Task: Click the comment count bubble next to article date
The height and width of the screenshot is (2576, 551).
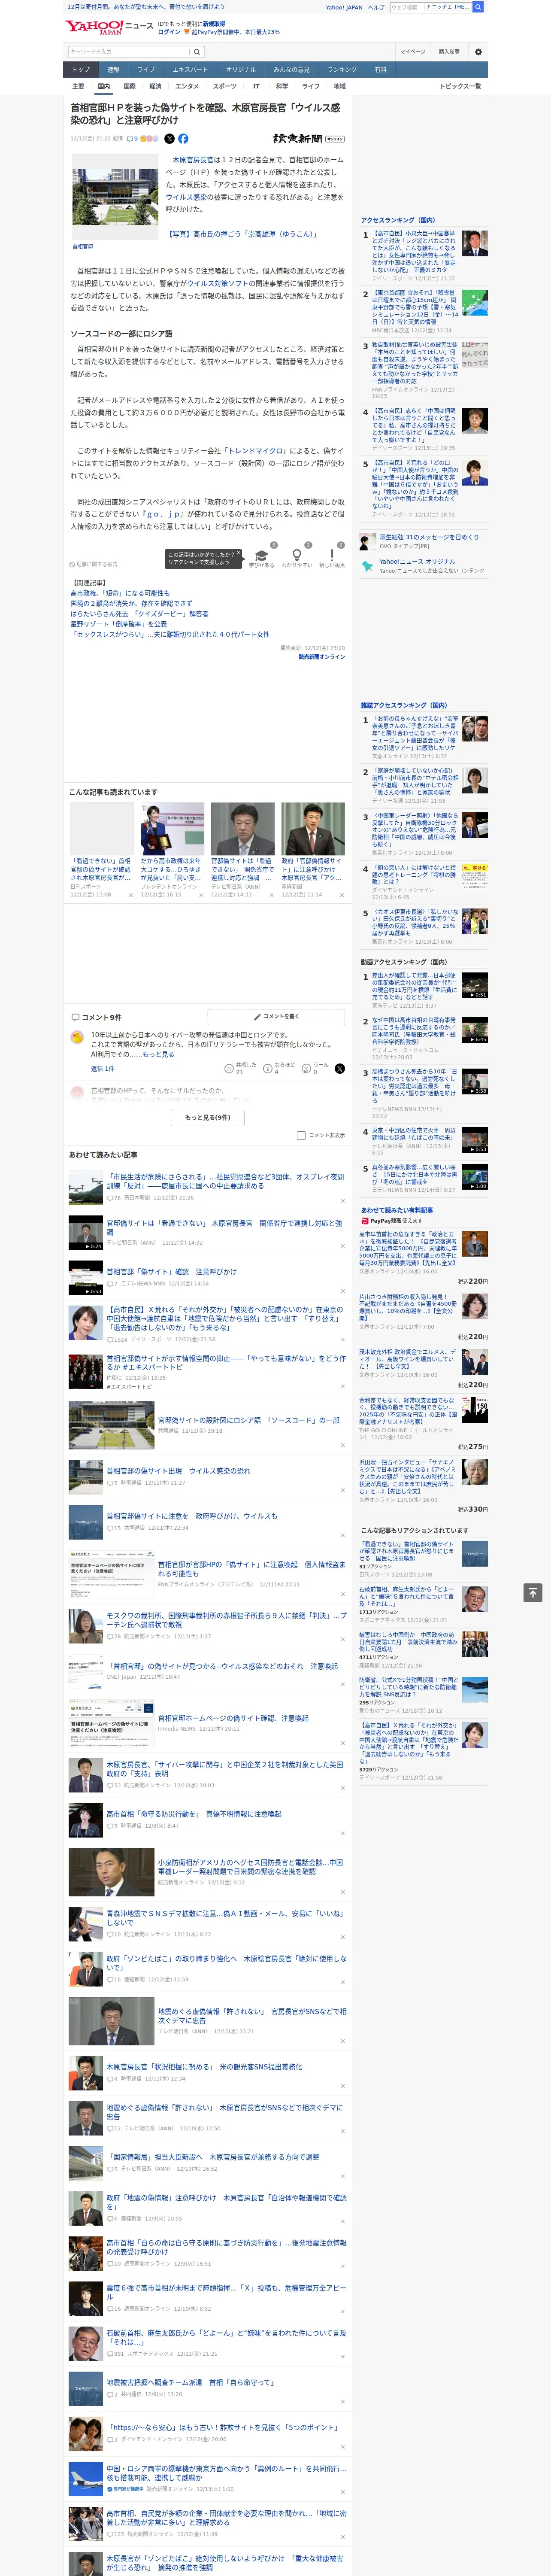Action: click(x=133, y=139)
